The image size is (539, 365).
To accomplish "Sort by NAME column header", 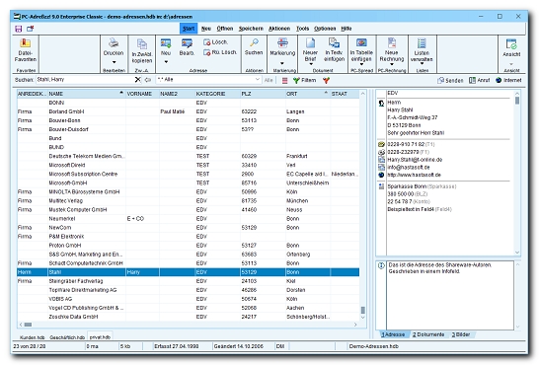I will [x=86, y=94].
